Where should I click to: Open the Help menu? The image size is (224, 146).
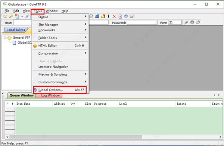[x=65, y=11]
